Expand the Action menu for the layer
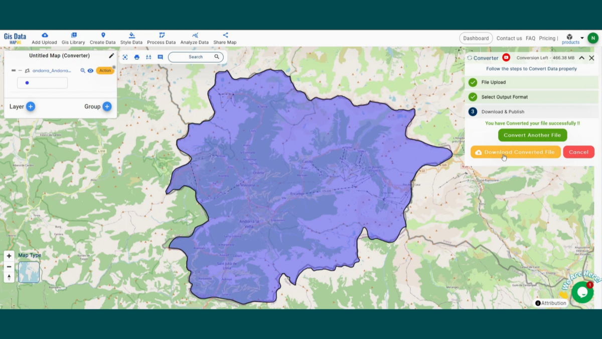Screen dimensions: 602x339 [x=105, y=71]
